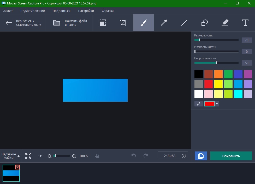Viewport: 255px width, 184px height.
Task: Adjust the Размер кисти slider
Action: (x=216, y=40)
